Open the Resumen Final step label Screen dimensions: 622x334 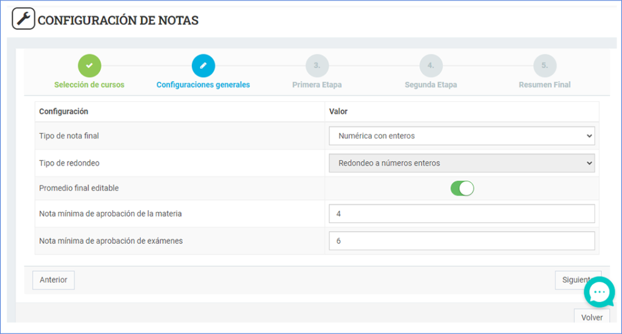click(x=544, y=85)
